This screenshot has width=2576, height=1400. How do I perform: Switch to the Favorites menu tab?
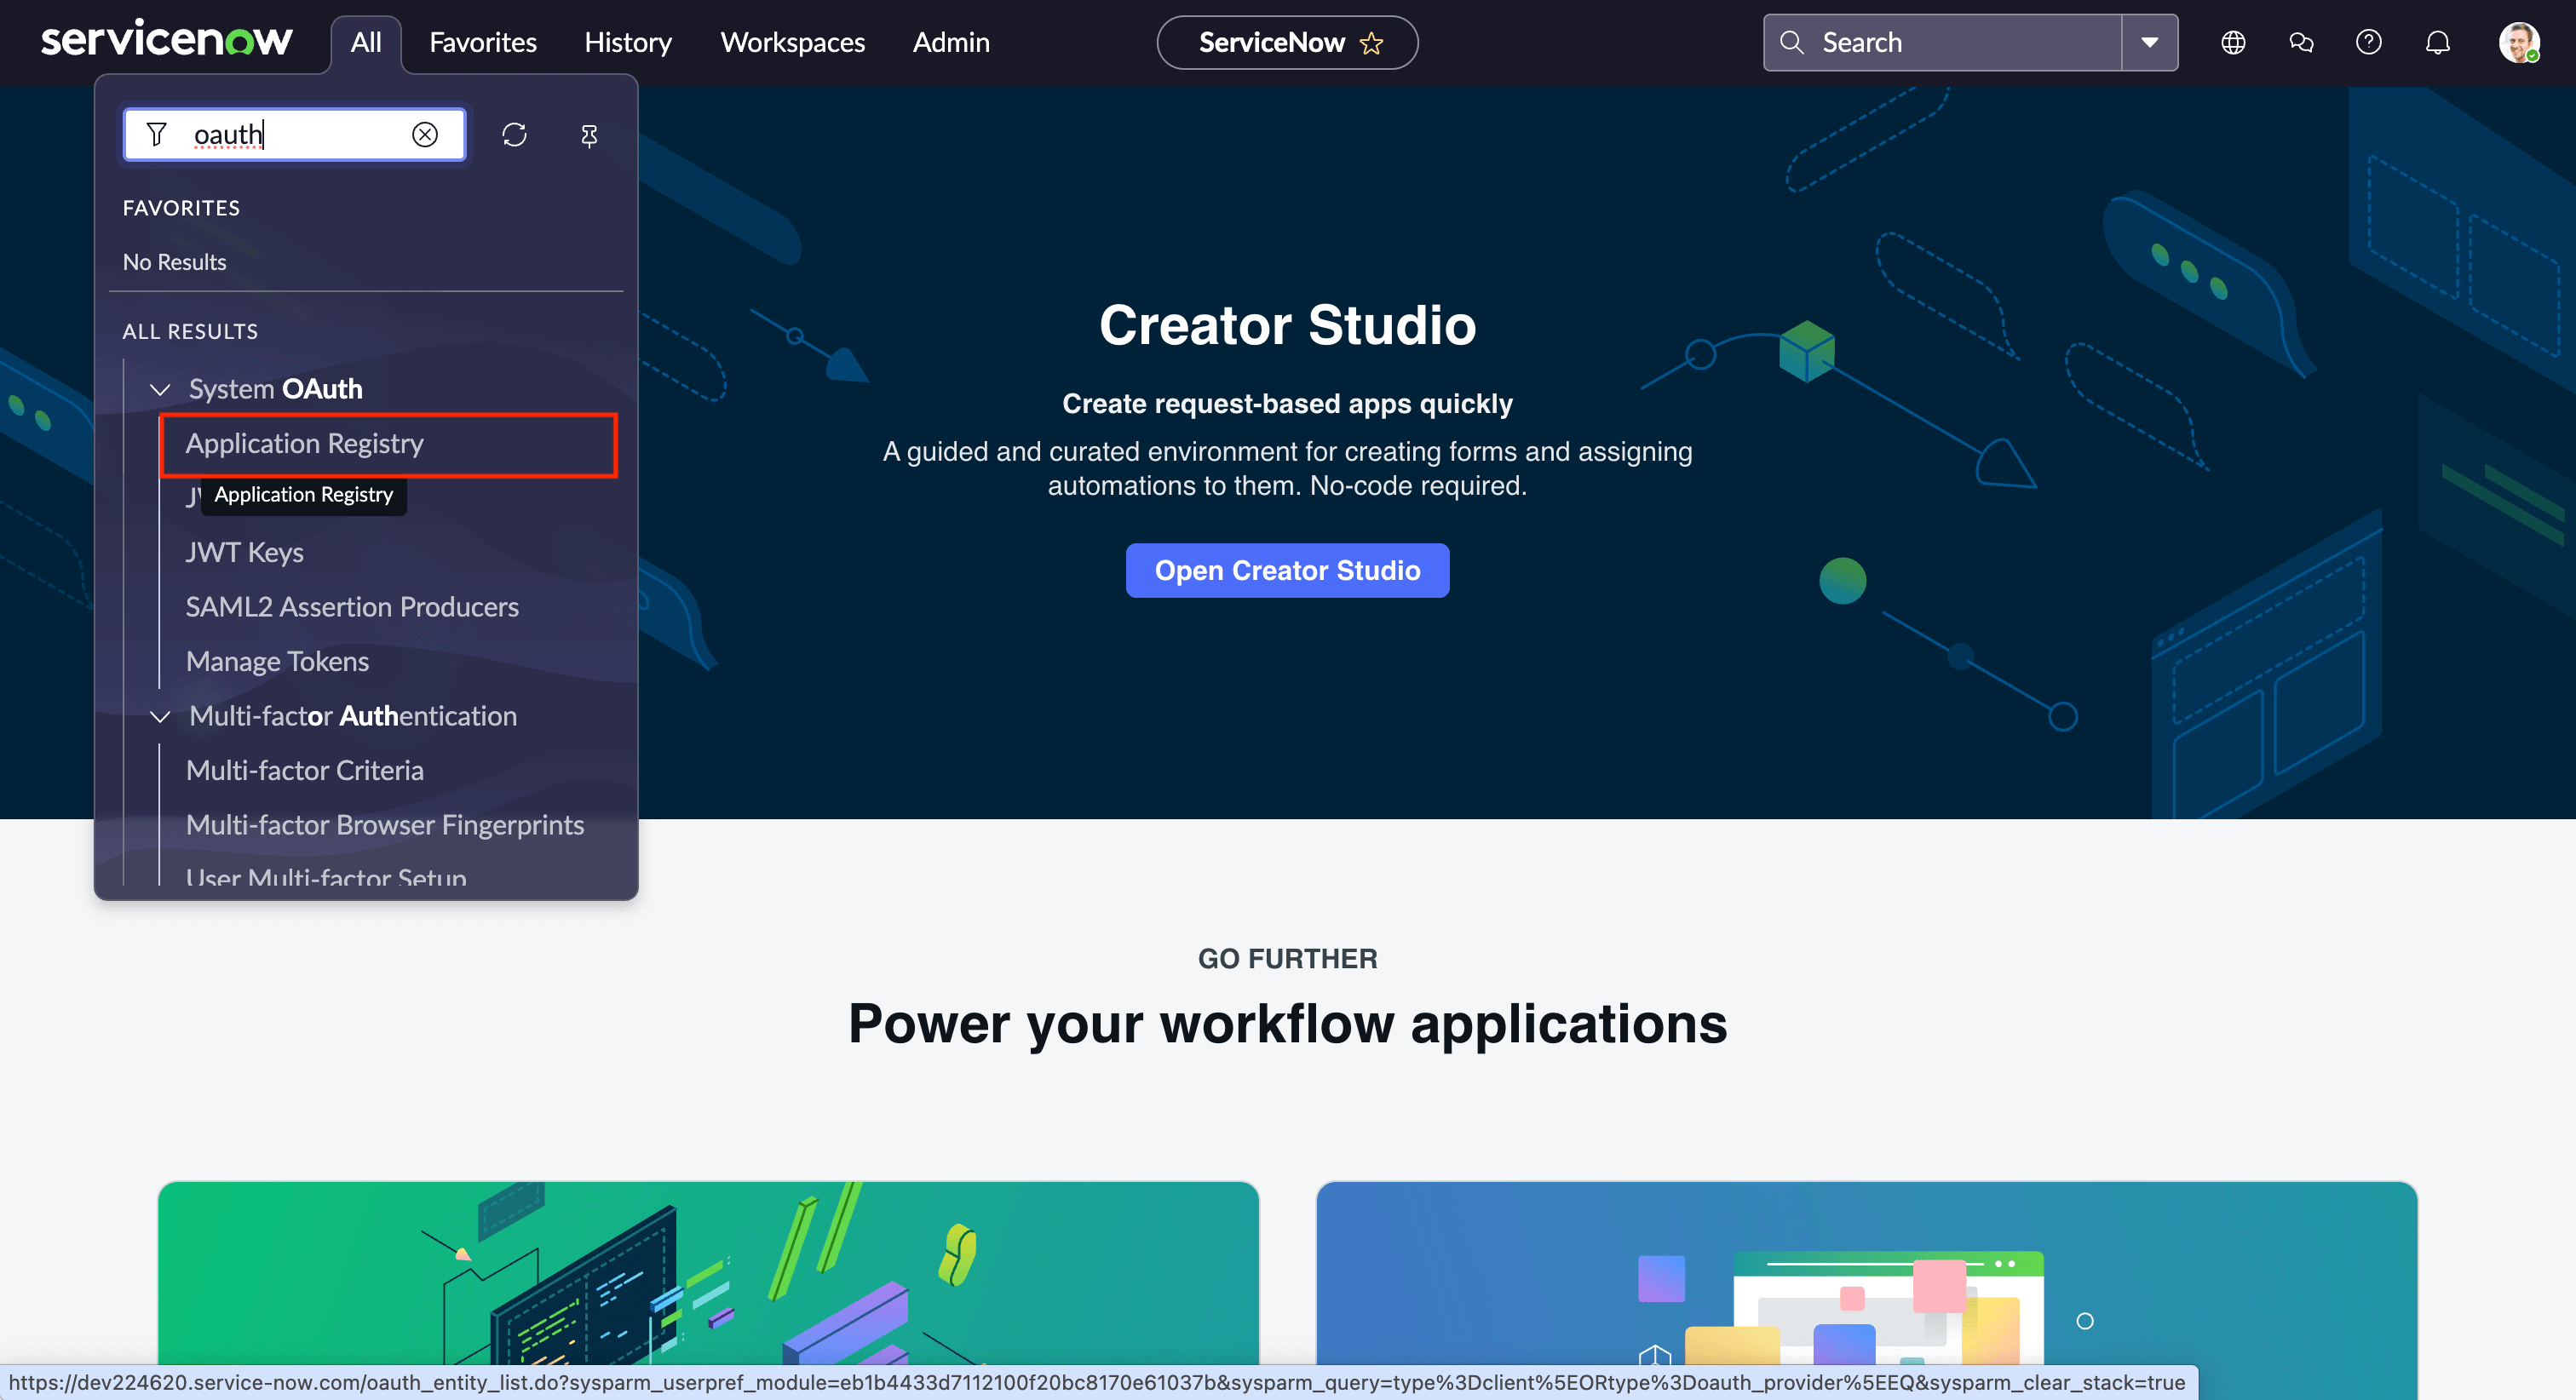(x=483, y=42)
